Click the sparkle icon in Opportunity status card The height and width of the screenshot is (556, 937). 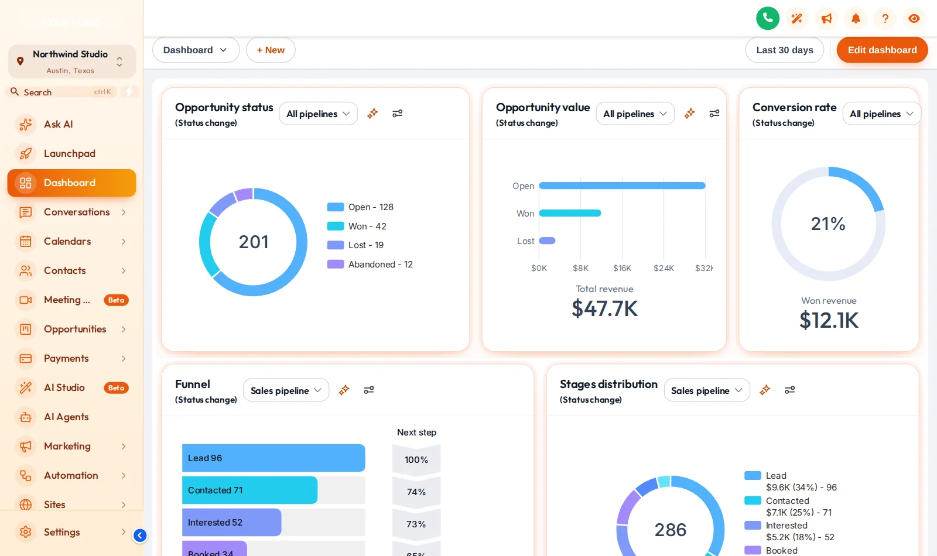(372, 114)
